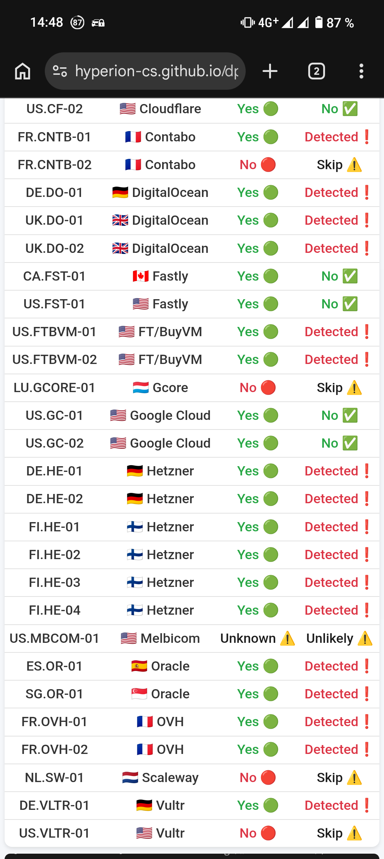This screenshot has height=859, width=384.
Task: Tap the Unlikely warning icon for US.MBCOM-01
Action: click(365, 639)
